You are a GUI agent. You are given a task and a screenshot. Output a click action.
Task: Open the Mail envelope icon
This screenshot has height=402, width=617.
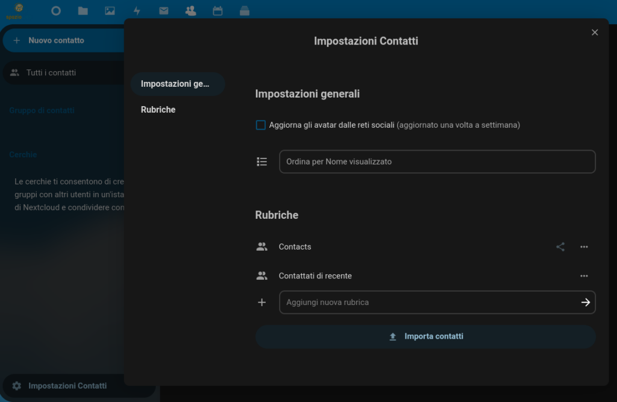pyautogui.click(x=163, y=11)
